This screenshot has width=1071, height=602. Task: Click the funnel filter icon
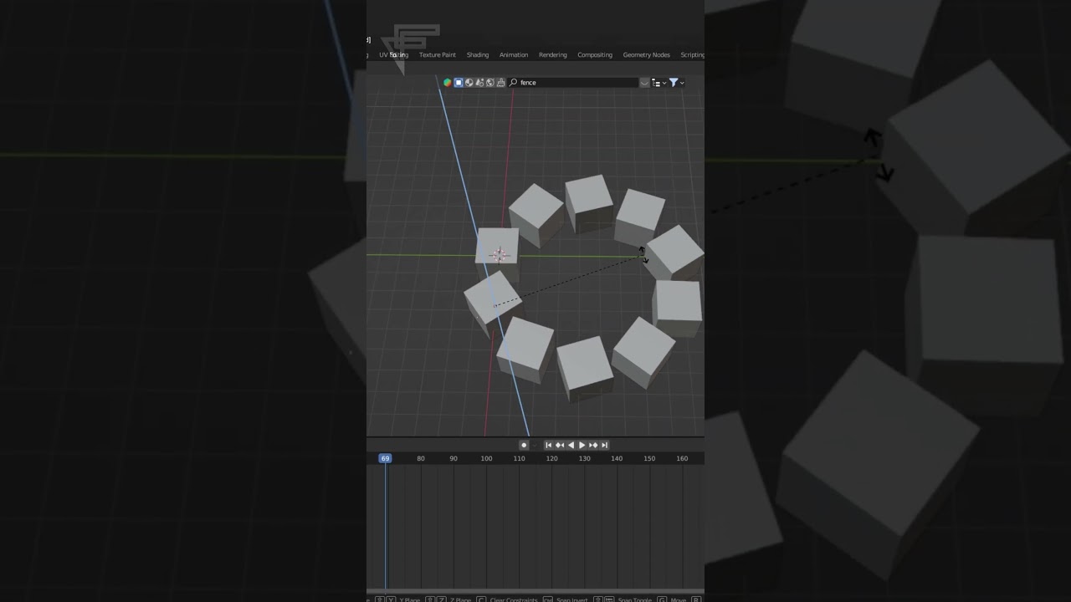pos(673,83)
